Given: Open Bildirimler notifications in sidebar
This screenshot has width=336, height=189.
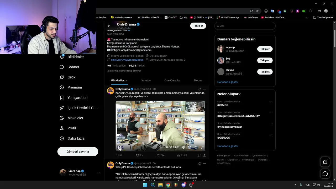Looking at the screenshot, I should click(72, 57).
